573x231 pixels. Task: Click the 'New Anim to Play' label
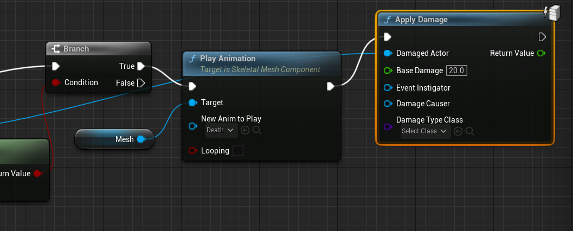(231, 118)
